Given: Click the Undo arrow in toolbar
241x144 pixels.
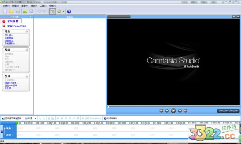Looking at the screenshot, I should point(39,11).
